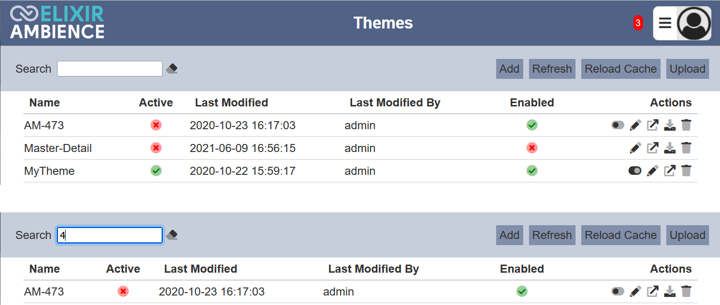
Task: Delete MyTheme using trash icon
Action: point(686,171)
